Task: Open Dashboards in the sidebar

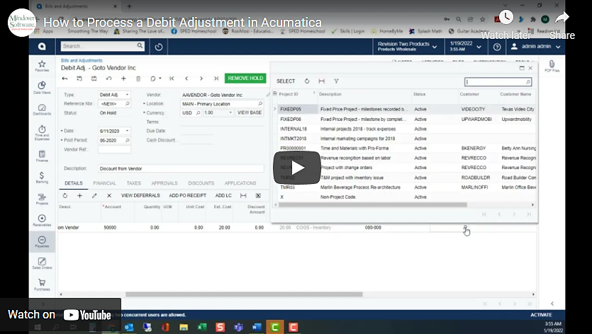Action: point(42,109)
